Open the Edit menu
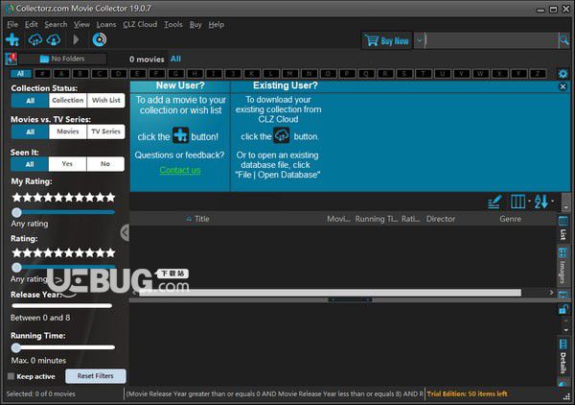Image resolution: width=575 pixels, height=405 pixels. tap(32, 25)
